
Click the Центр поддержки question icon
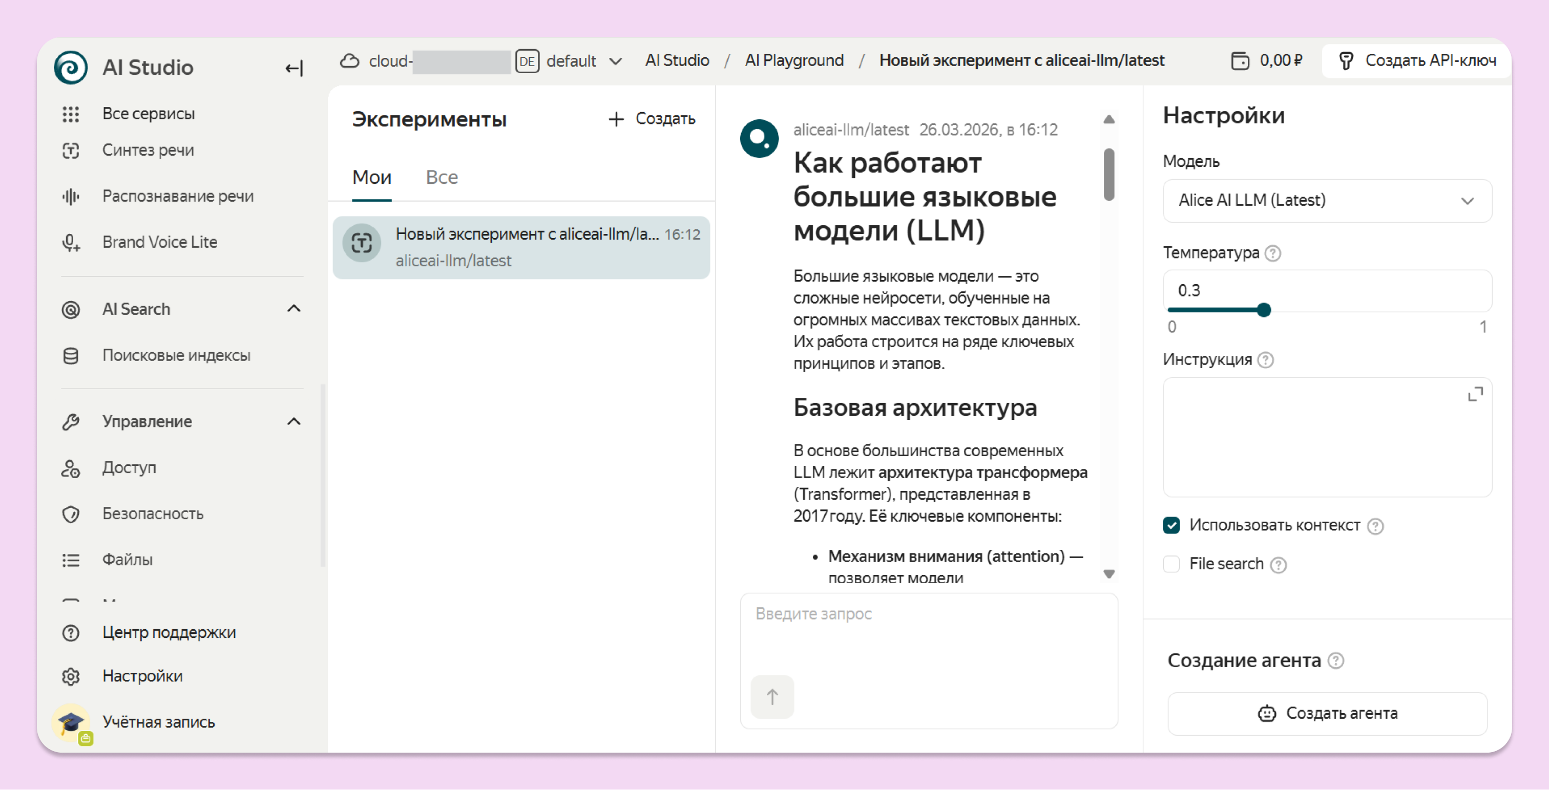(70, 632)
